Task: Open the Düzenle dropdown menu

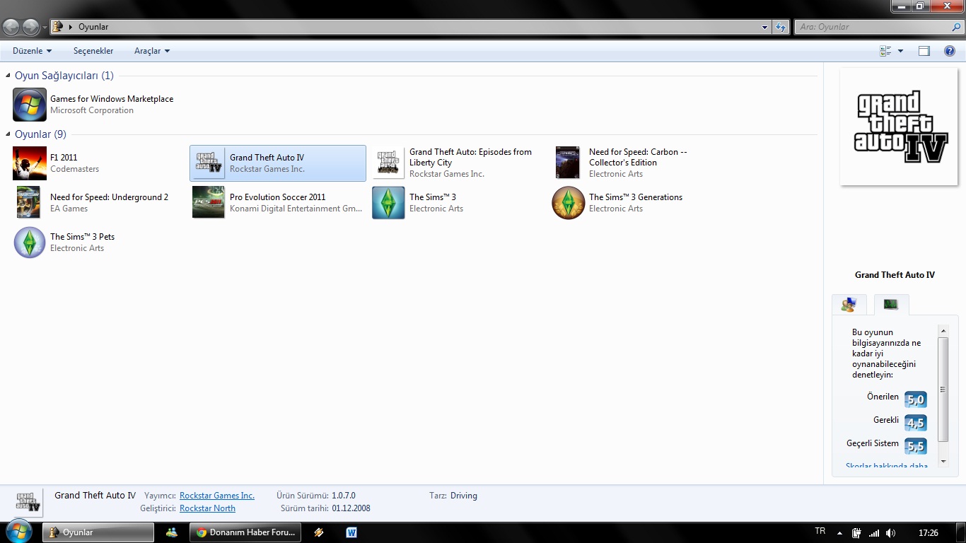Action: [32, 51]
